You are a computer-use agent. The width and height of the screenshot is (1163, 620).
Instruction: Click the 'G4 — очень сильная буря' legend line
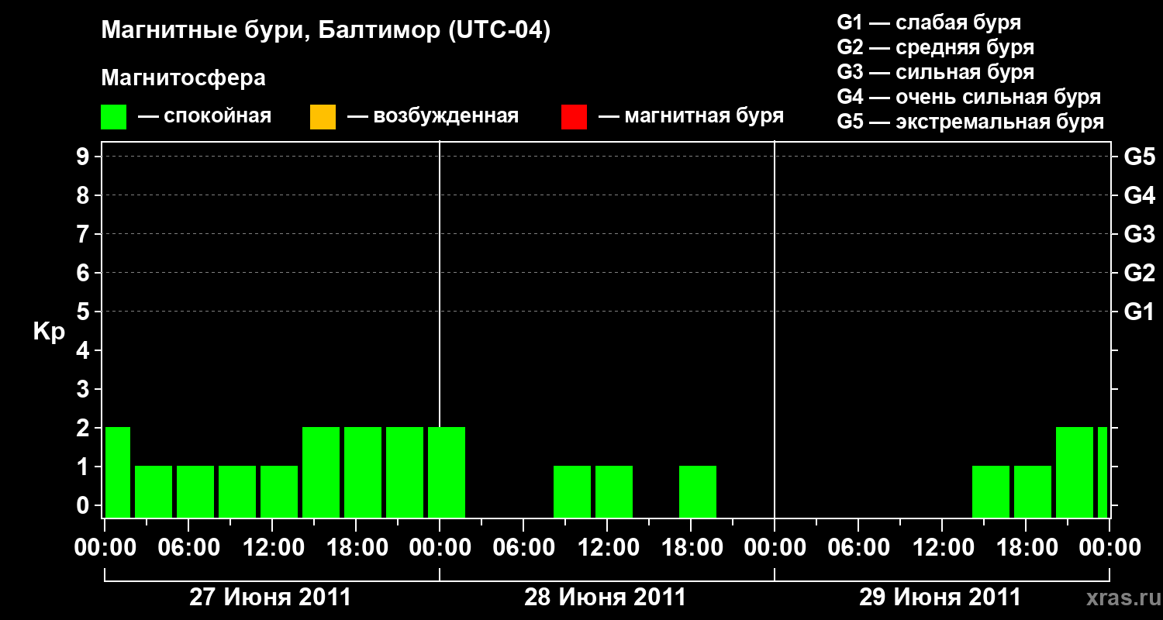969,97
